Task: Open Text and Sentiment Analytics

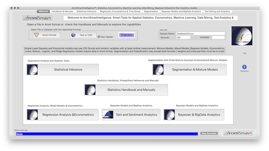Action: (x=131, y=115)
